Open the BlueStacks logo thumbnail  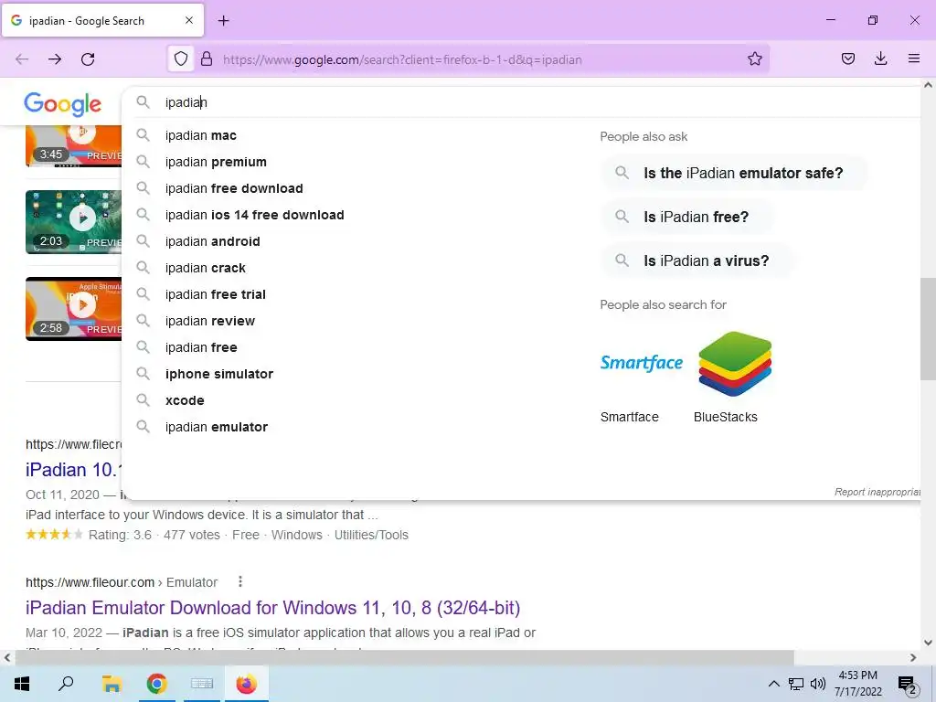tap(735, 364)
